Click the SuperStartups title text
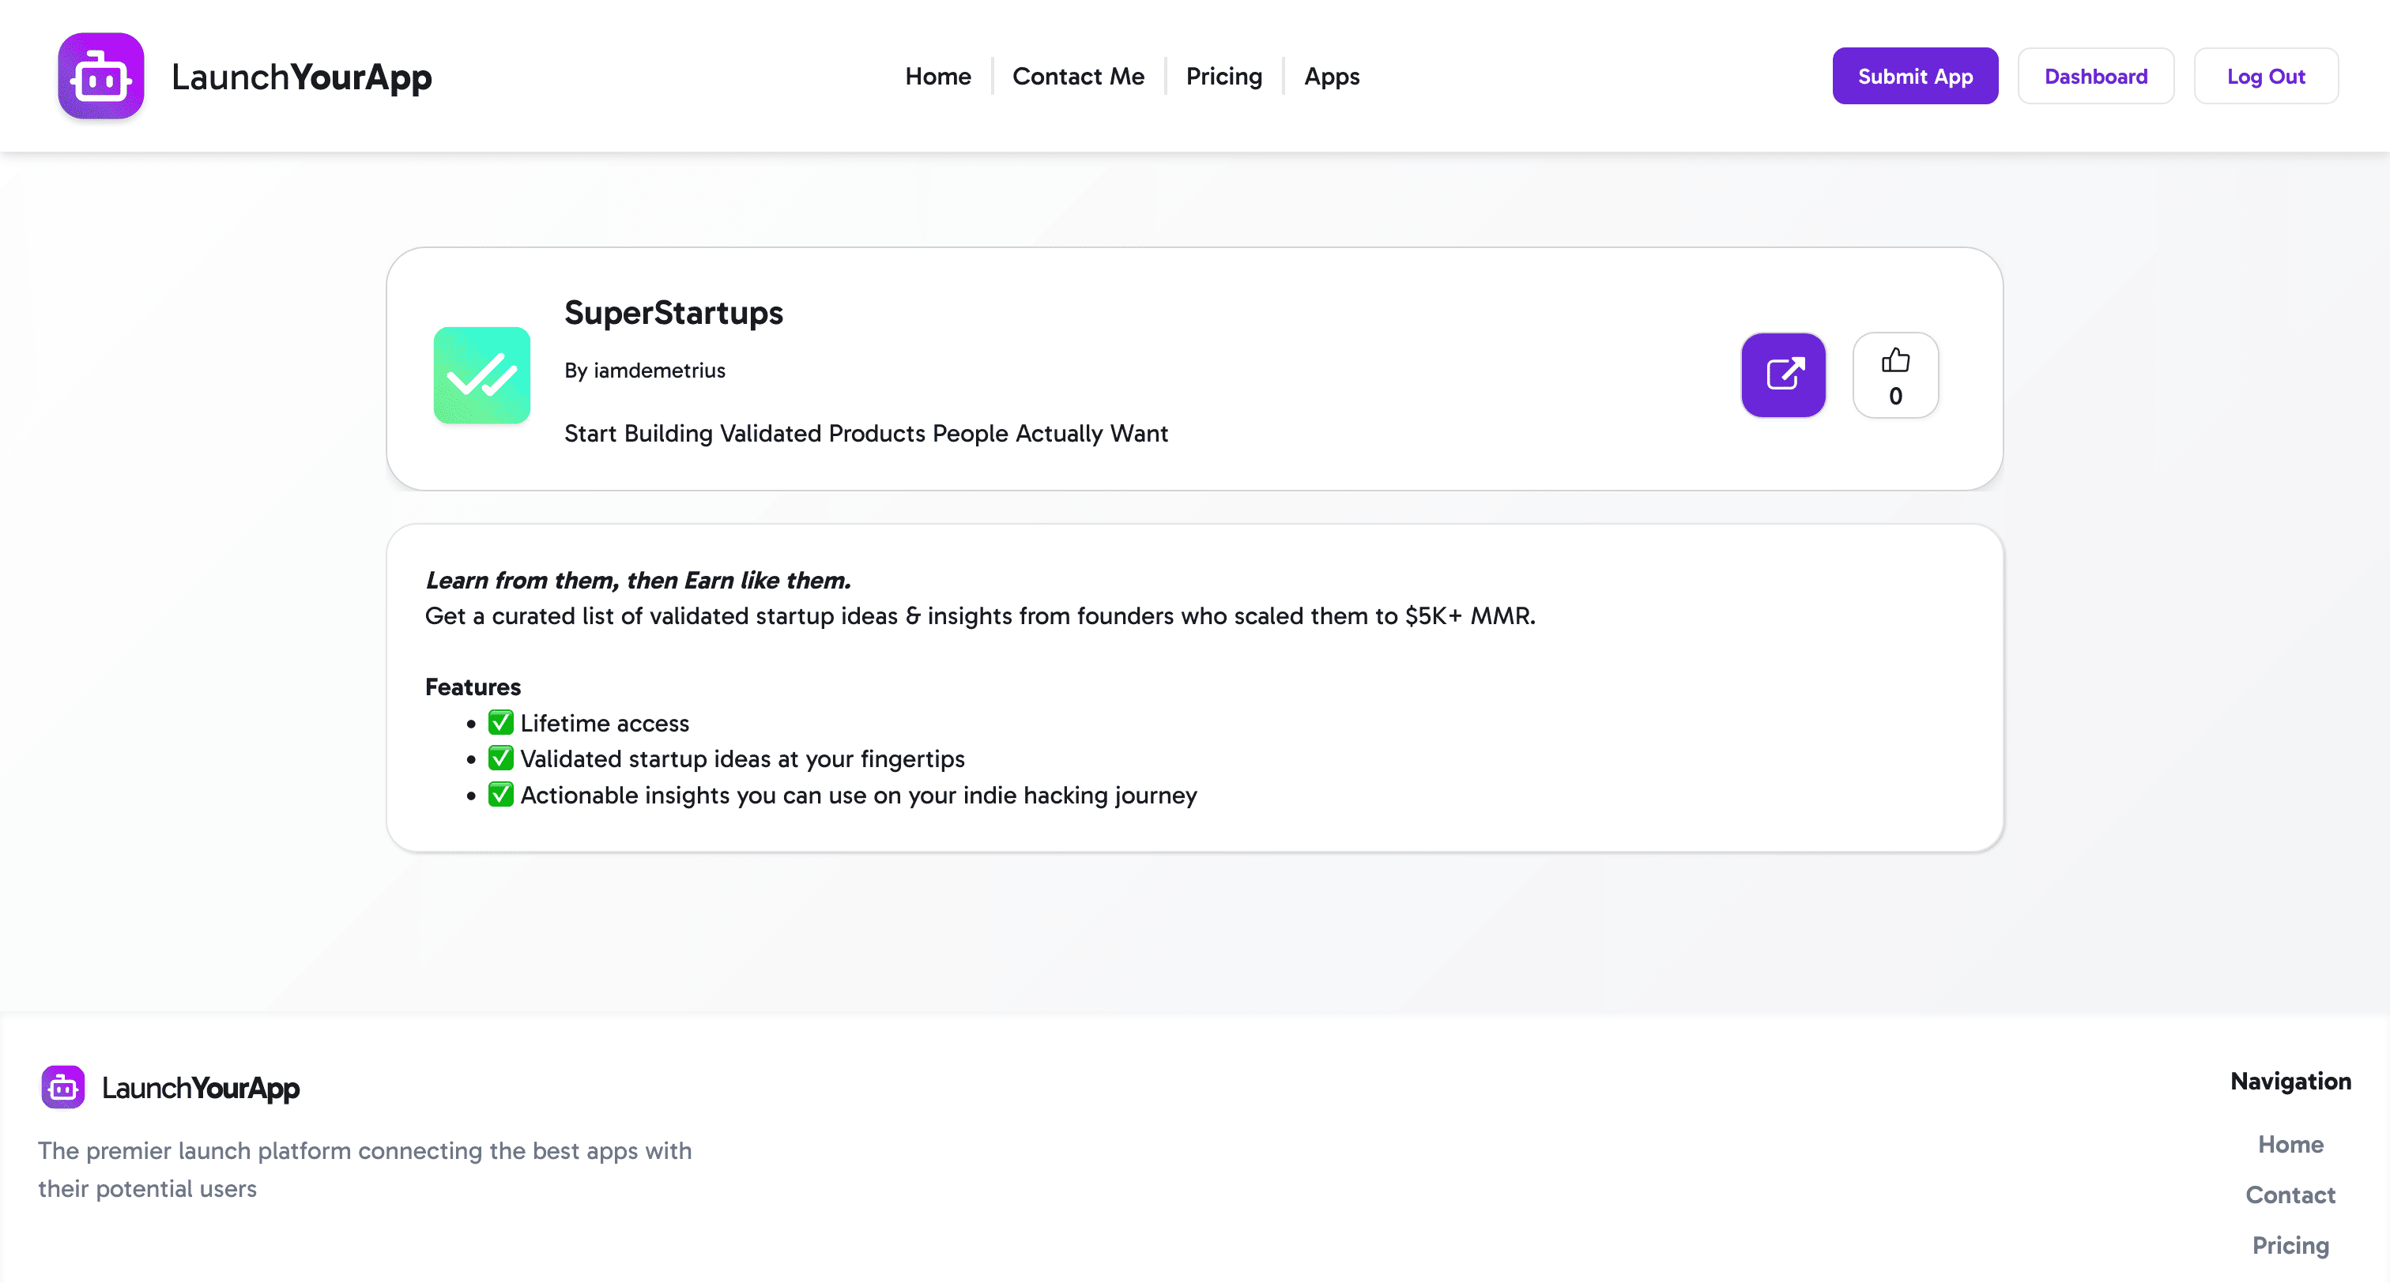2390x1283 pixels. (x=673, y=313)
